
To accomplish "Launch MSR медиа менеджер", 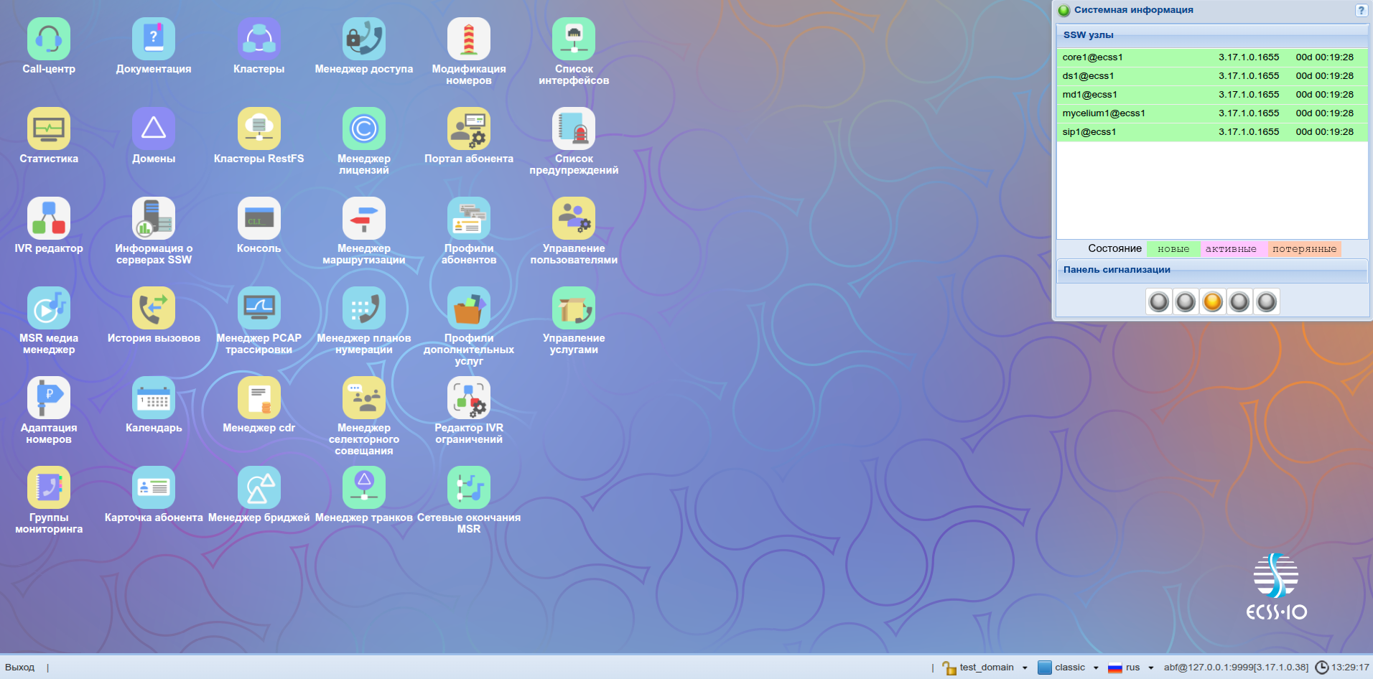I will tap(49, 308).
